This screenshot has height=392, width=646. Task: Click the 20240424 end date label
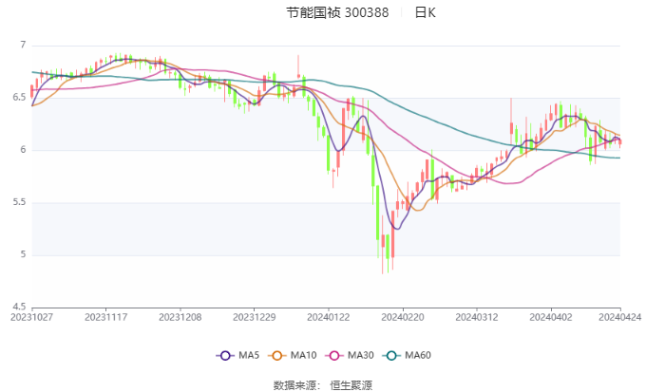pyautogui.click(x=620, y=317)
